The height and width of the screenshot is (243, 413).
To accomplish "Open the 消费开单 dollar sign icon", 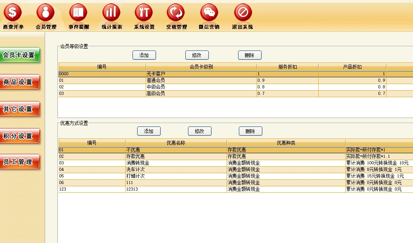I will [13, 13].
